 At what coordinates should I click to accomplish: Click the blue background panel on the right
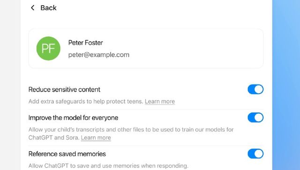286,85
